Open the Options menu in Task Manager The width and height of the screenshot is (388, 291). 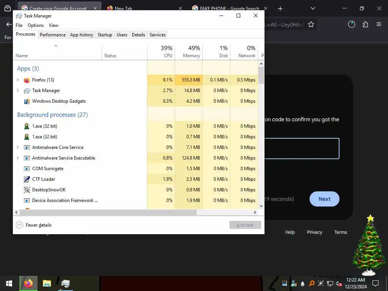tap(36, 25)
